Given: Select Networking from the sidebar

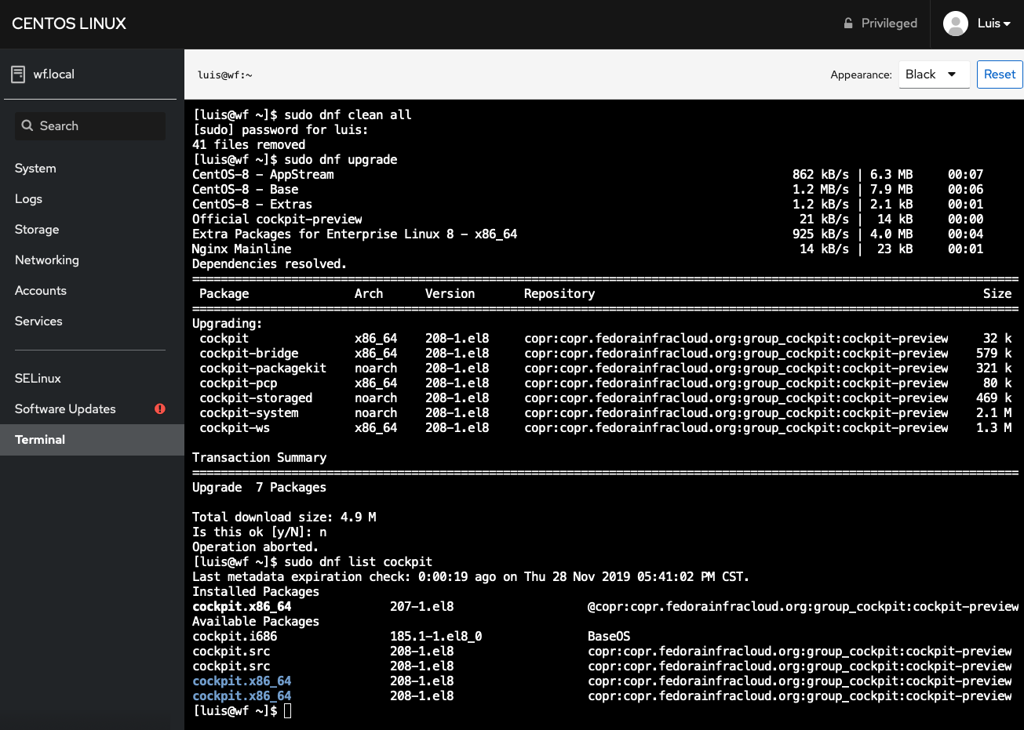Looking at the screenshot, I should (47, 260).
